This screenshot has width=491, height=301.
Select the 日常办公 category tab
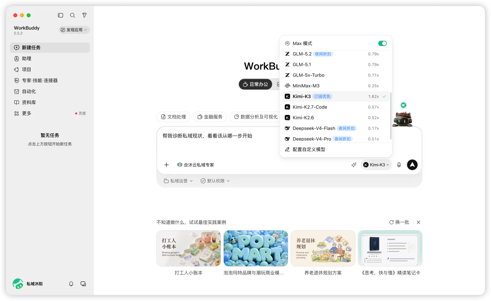[x=255, y=84]
